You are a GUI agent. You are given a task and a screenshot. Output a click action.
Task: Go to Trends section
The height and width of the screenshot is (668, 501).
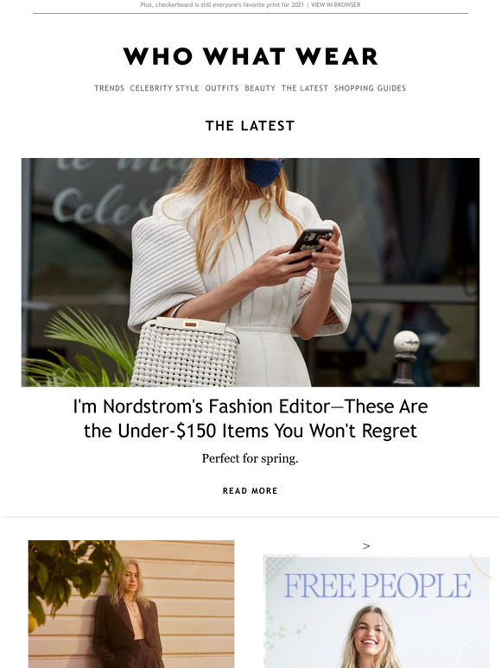[109, 88]
